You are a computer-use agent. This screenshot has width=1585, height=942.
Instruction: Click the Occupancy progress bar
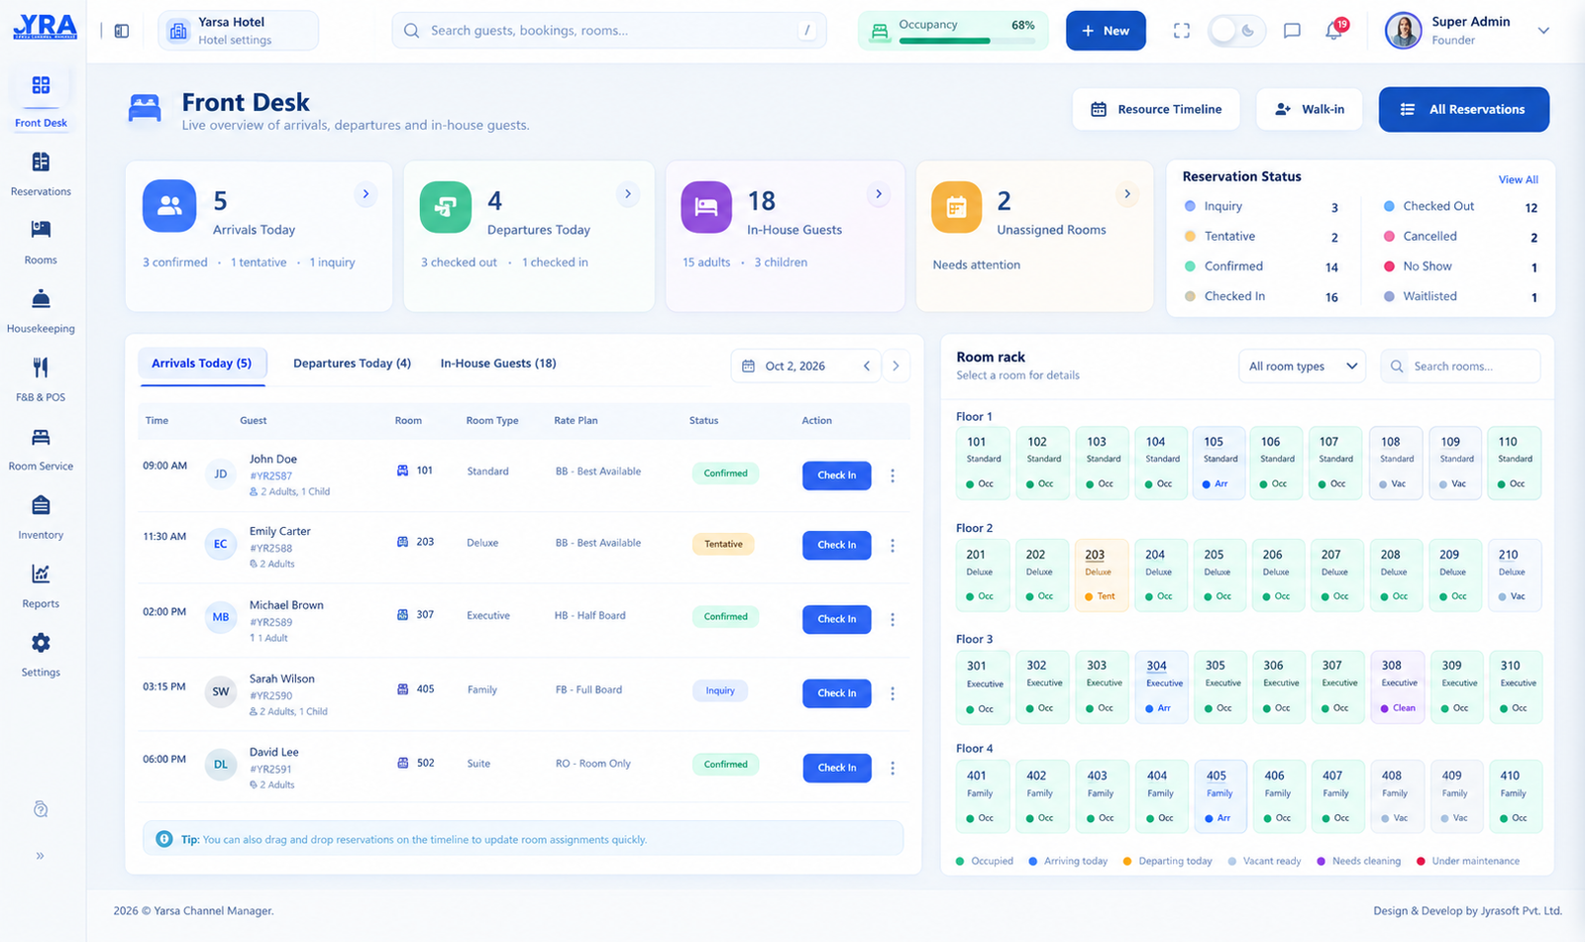click(x=967, y=41)
